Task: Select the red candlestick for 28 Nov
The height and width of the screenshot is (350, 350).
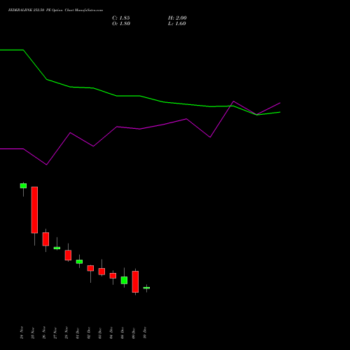Action: coord(68,255)
